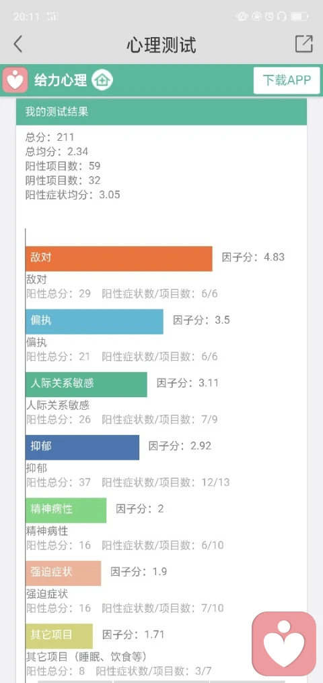Open the share icon at top right
323x683 pixels.
tap(304, 44)
